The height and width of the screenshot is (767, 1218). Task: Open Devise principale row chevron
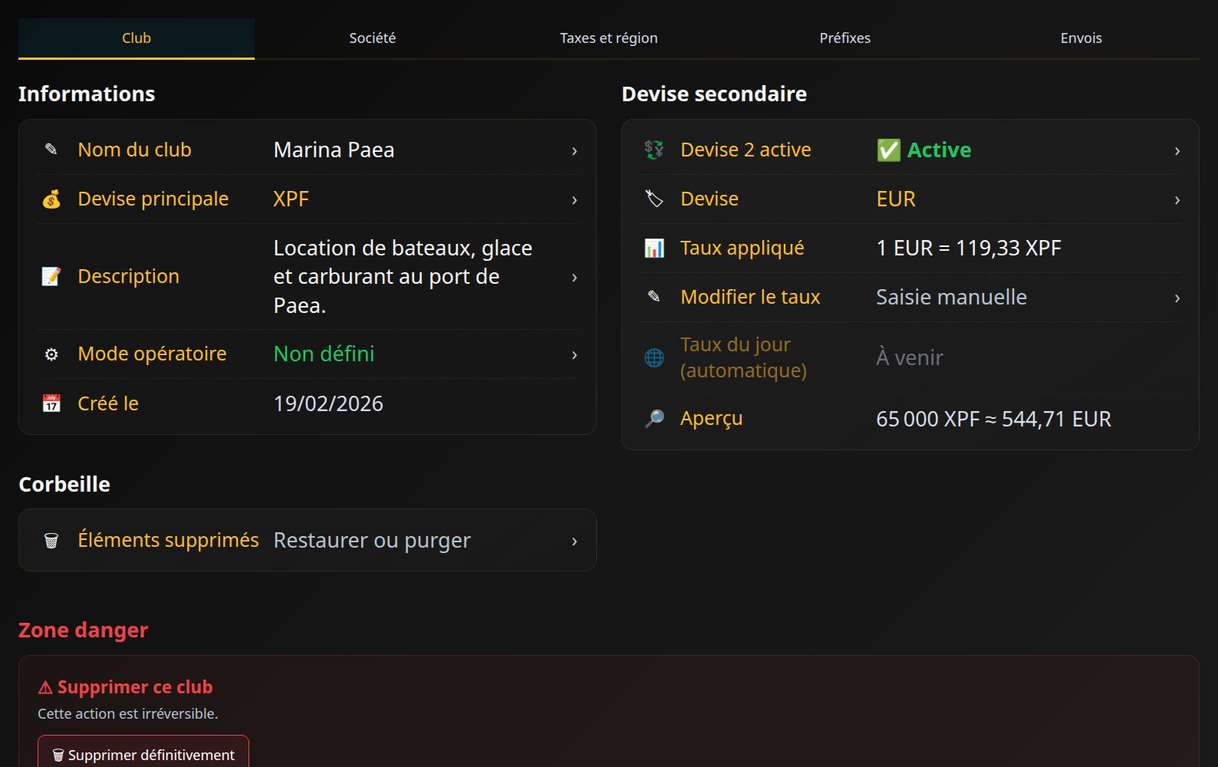click(574, 200)
